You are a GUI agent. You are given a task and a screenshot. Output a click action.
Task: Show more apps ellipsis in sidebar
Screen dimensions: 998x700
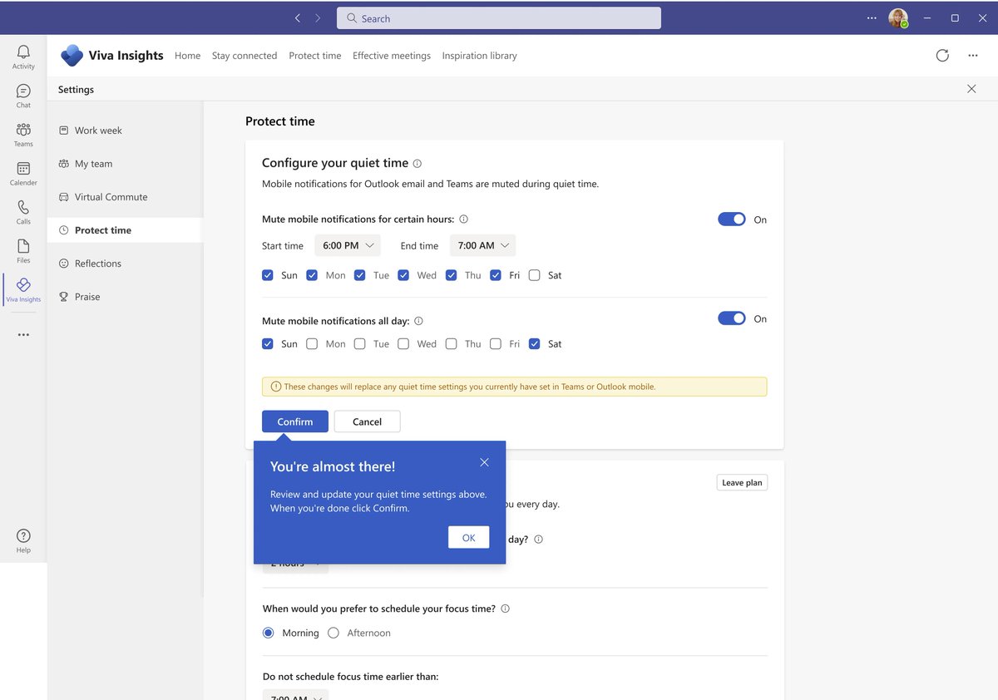23,335
